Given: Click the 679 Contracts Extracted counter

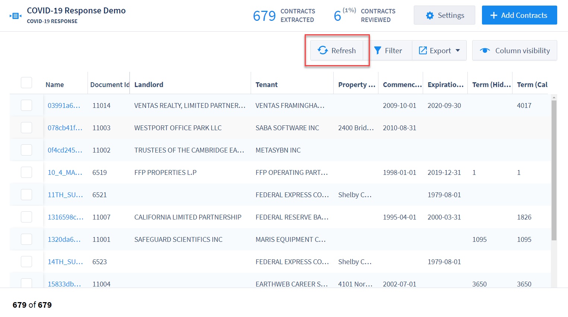Looking at the screenshot, I should 284,15.
